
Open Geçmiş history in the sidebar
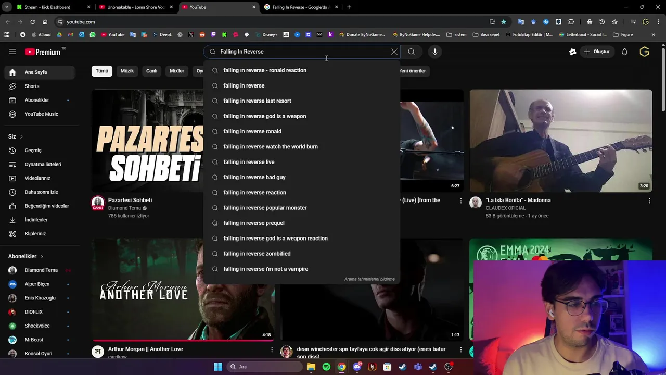[x=41, y=151]
